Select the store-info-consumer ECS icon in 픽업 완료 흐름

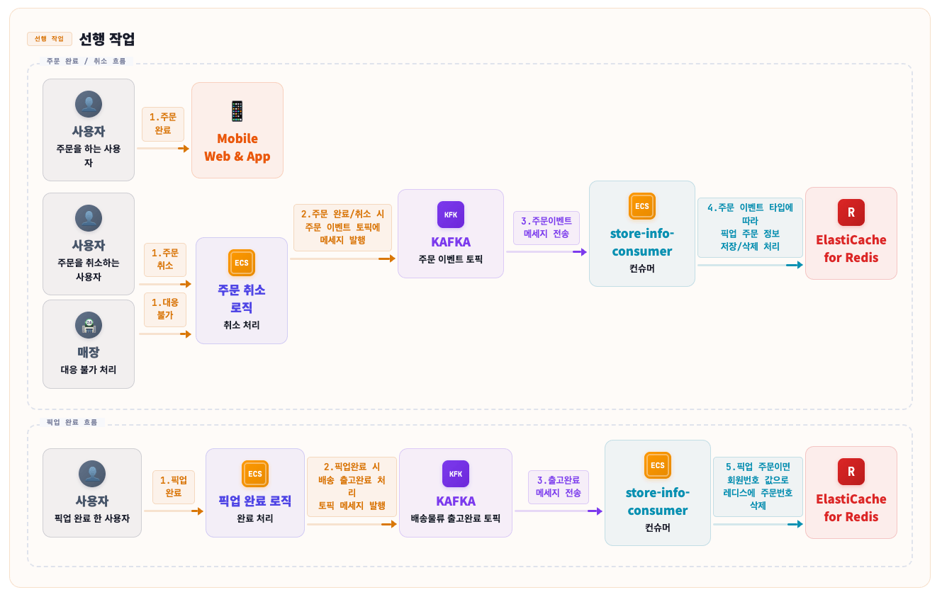coord(658,465)
